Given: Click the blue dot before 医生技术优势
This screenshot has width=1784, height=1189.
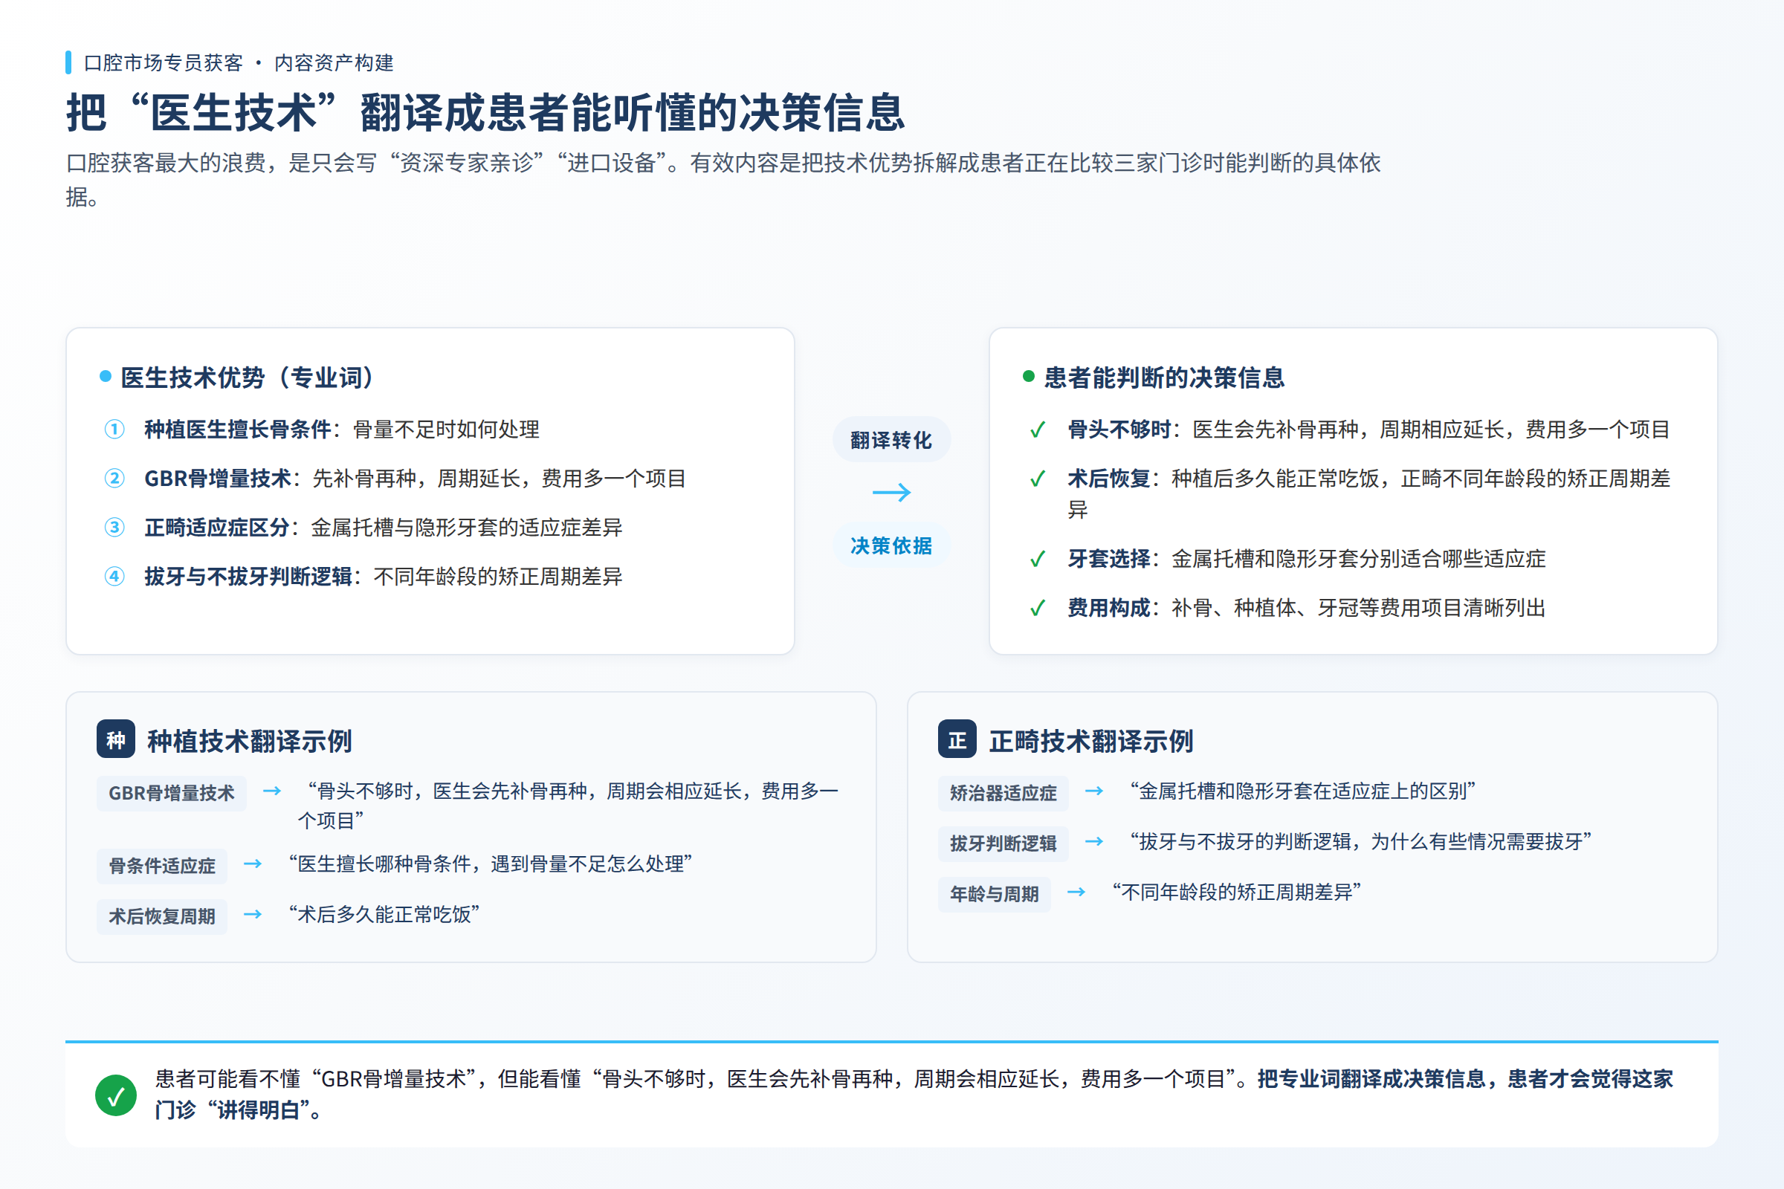Looking at the screenshot, I should 106,376.
